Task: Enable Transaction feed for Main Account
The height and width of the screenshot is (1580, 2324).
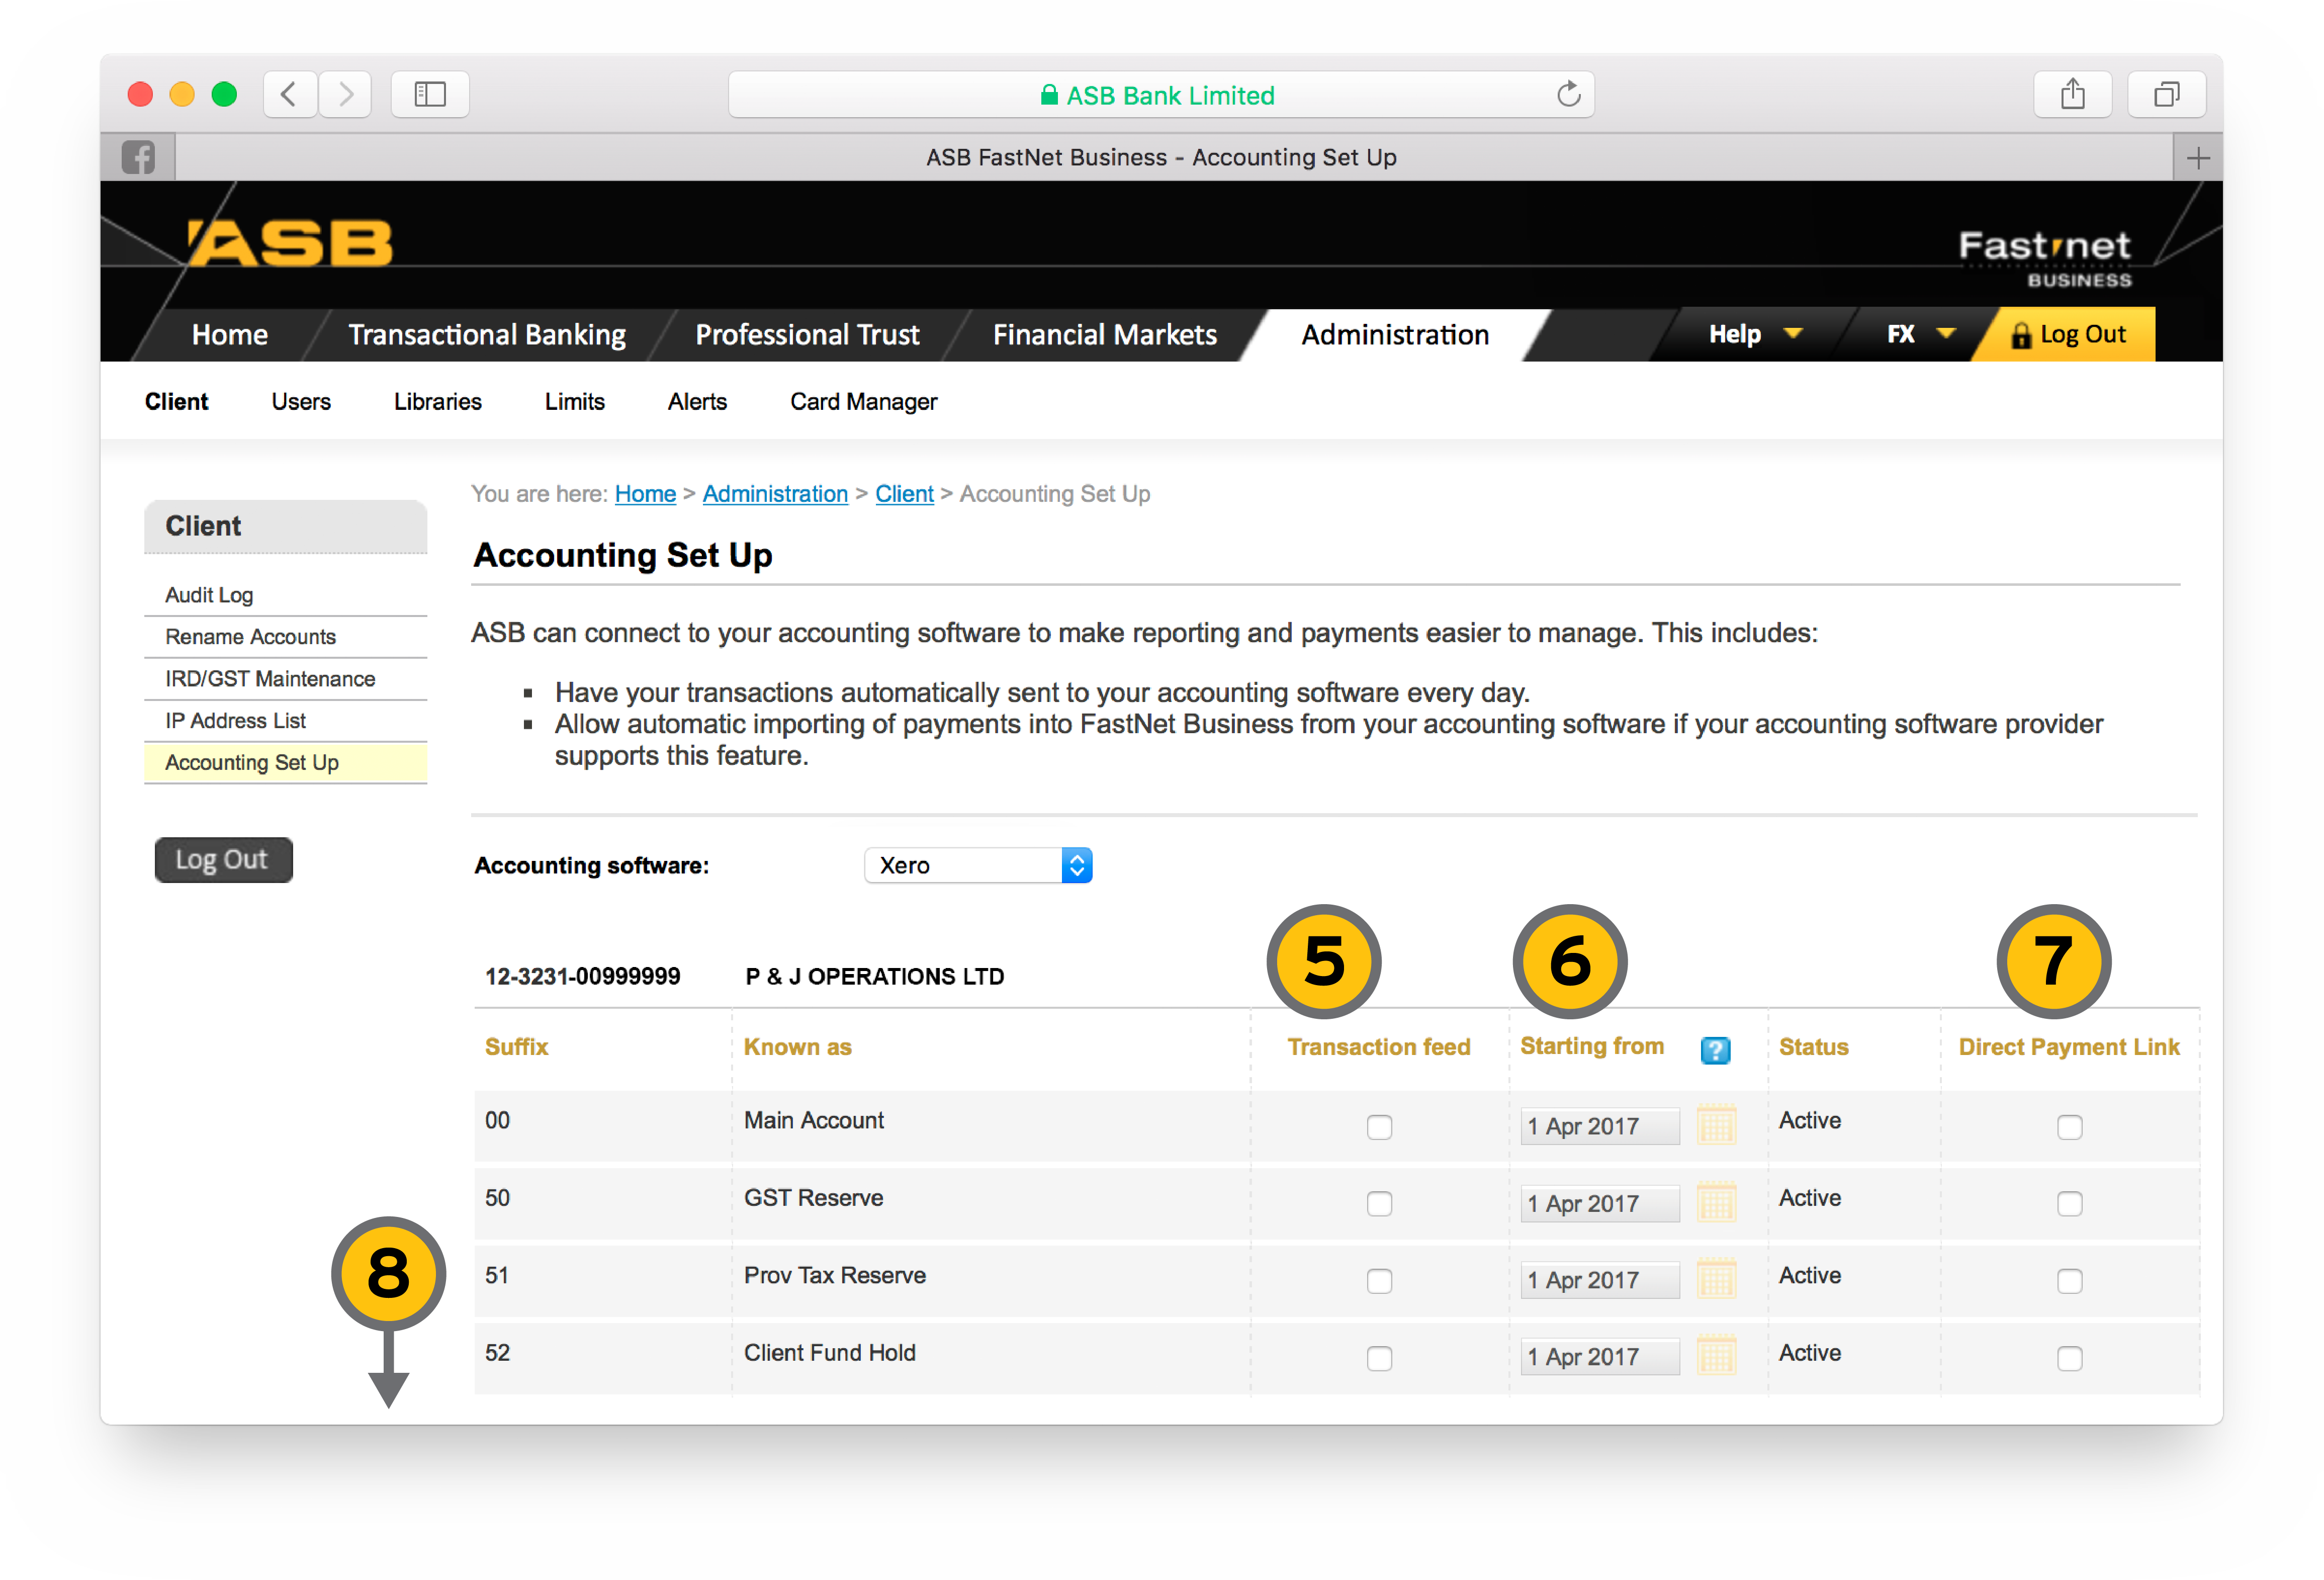Action: pos(1379,1127)
